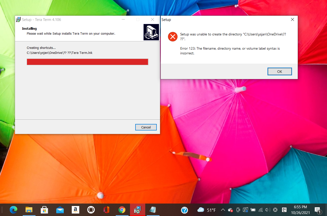Cancel the Tera Term installation
Viewport: 327px width, 216px height.
tap(146, 127)
